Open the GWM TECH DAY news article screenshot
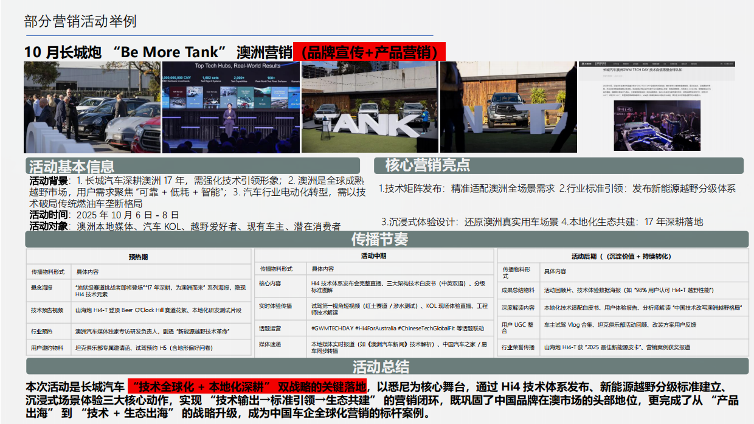 (656, 106)
